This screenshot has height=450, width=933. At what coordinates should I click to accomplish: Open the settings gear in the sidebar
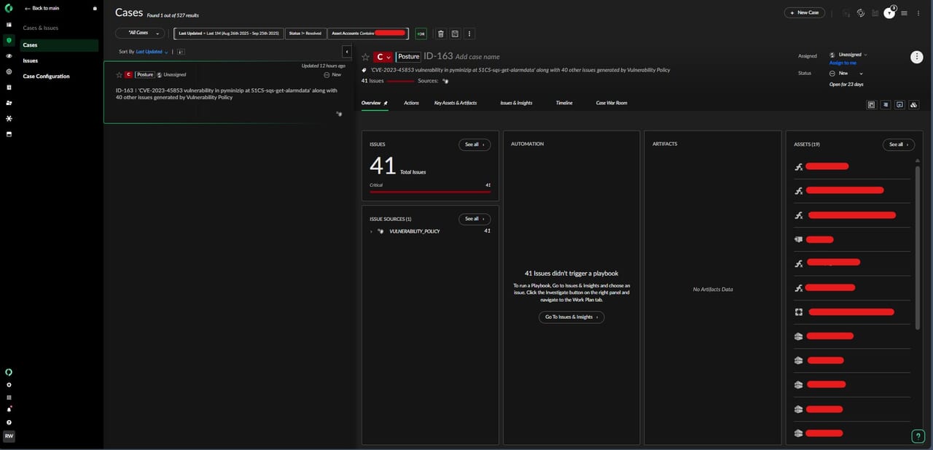pos(9,384)
